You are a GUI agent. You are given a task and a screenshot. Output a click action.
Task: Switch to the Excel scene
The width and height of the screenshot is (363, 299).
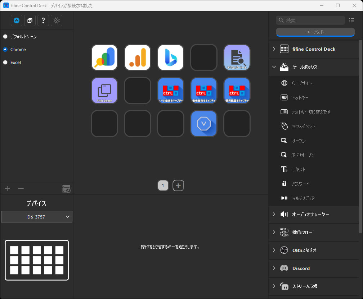pos(5,62)
